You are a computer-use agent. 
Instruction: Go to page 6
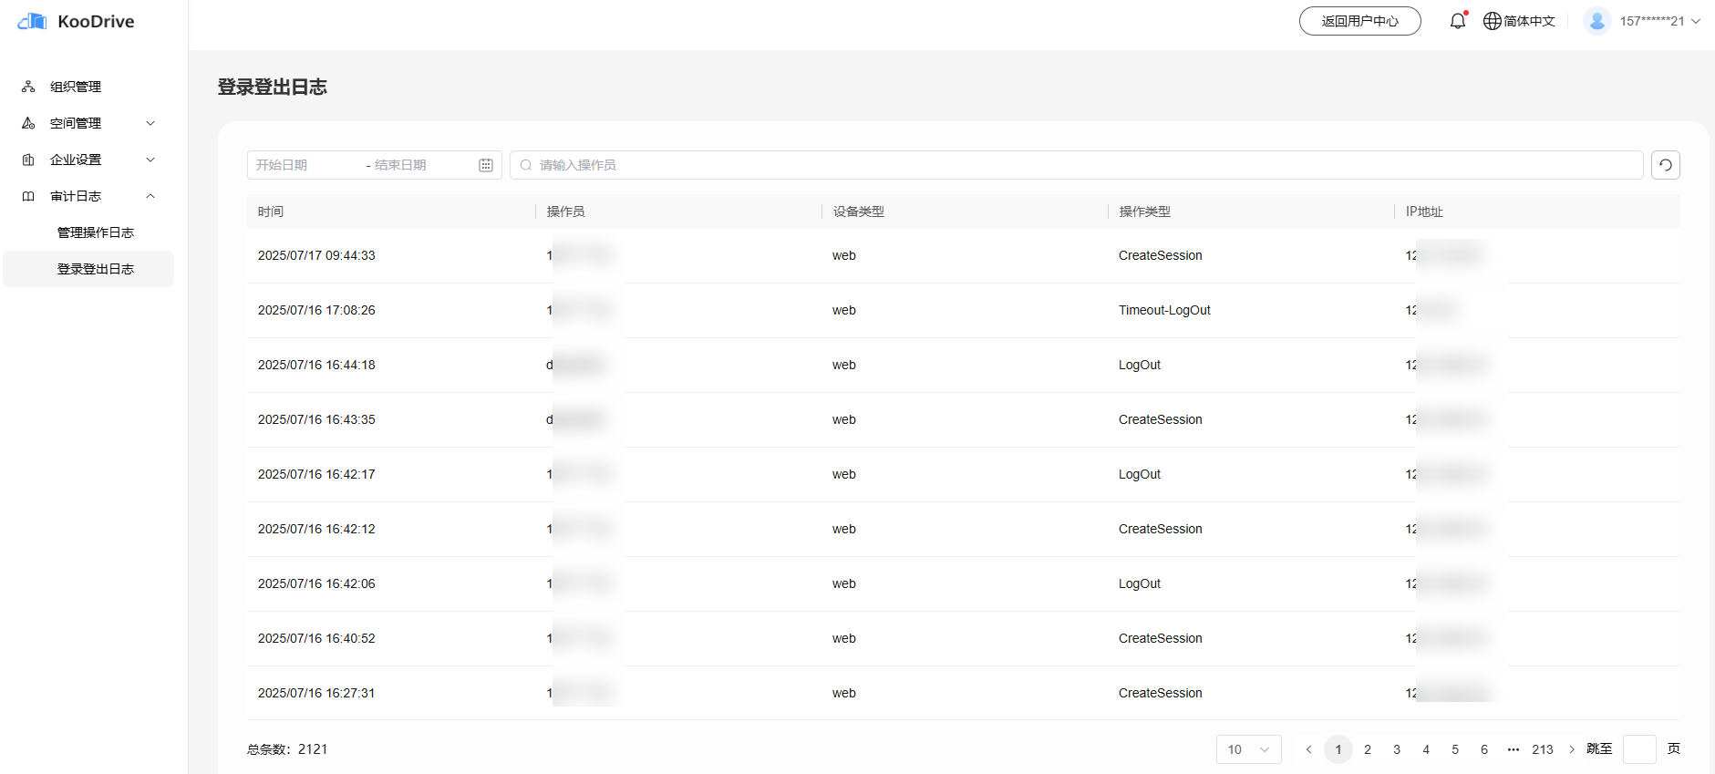pos(1484,749)
